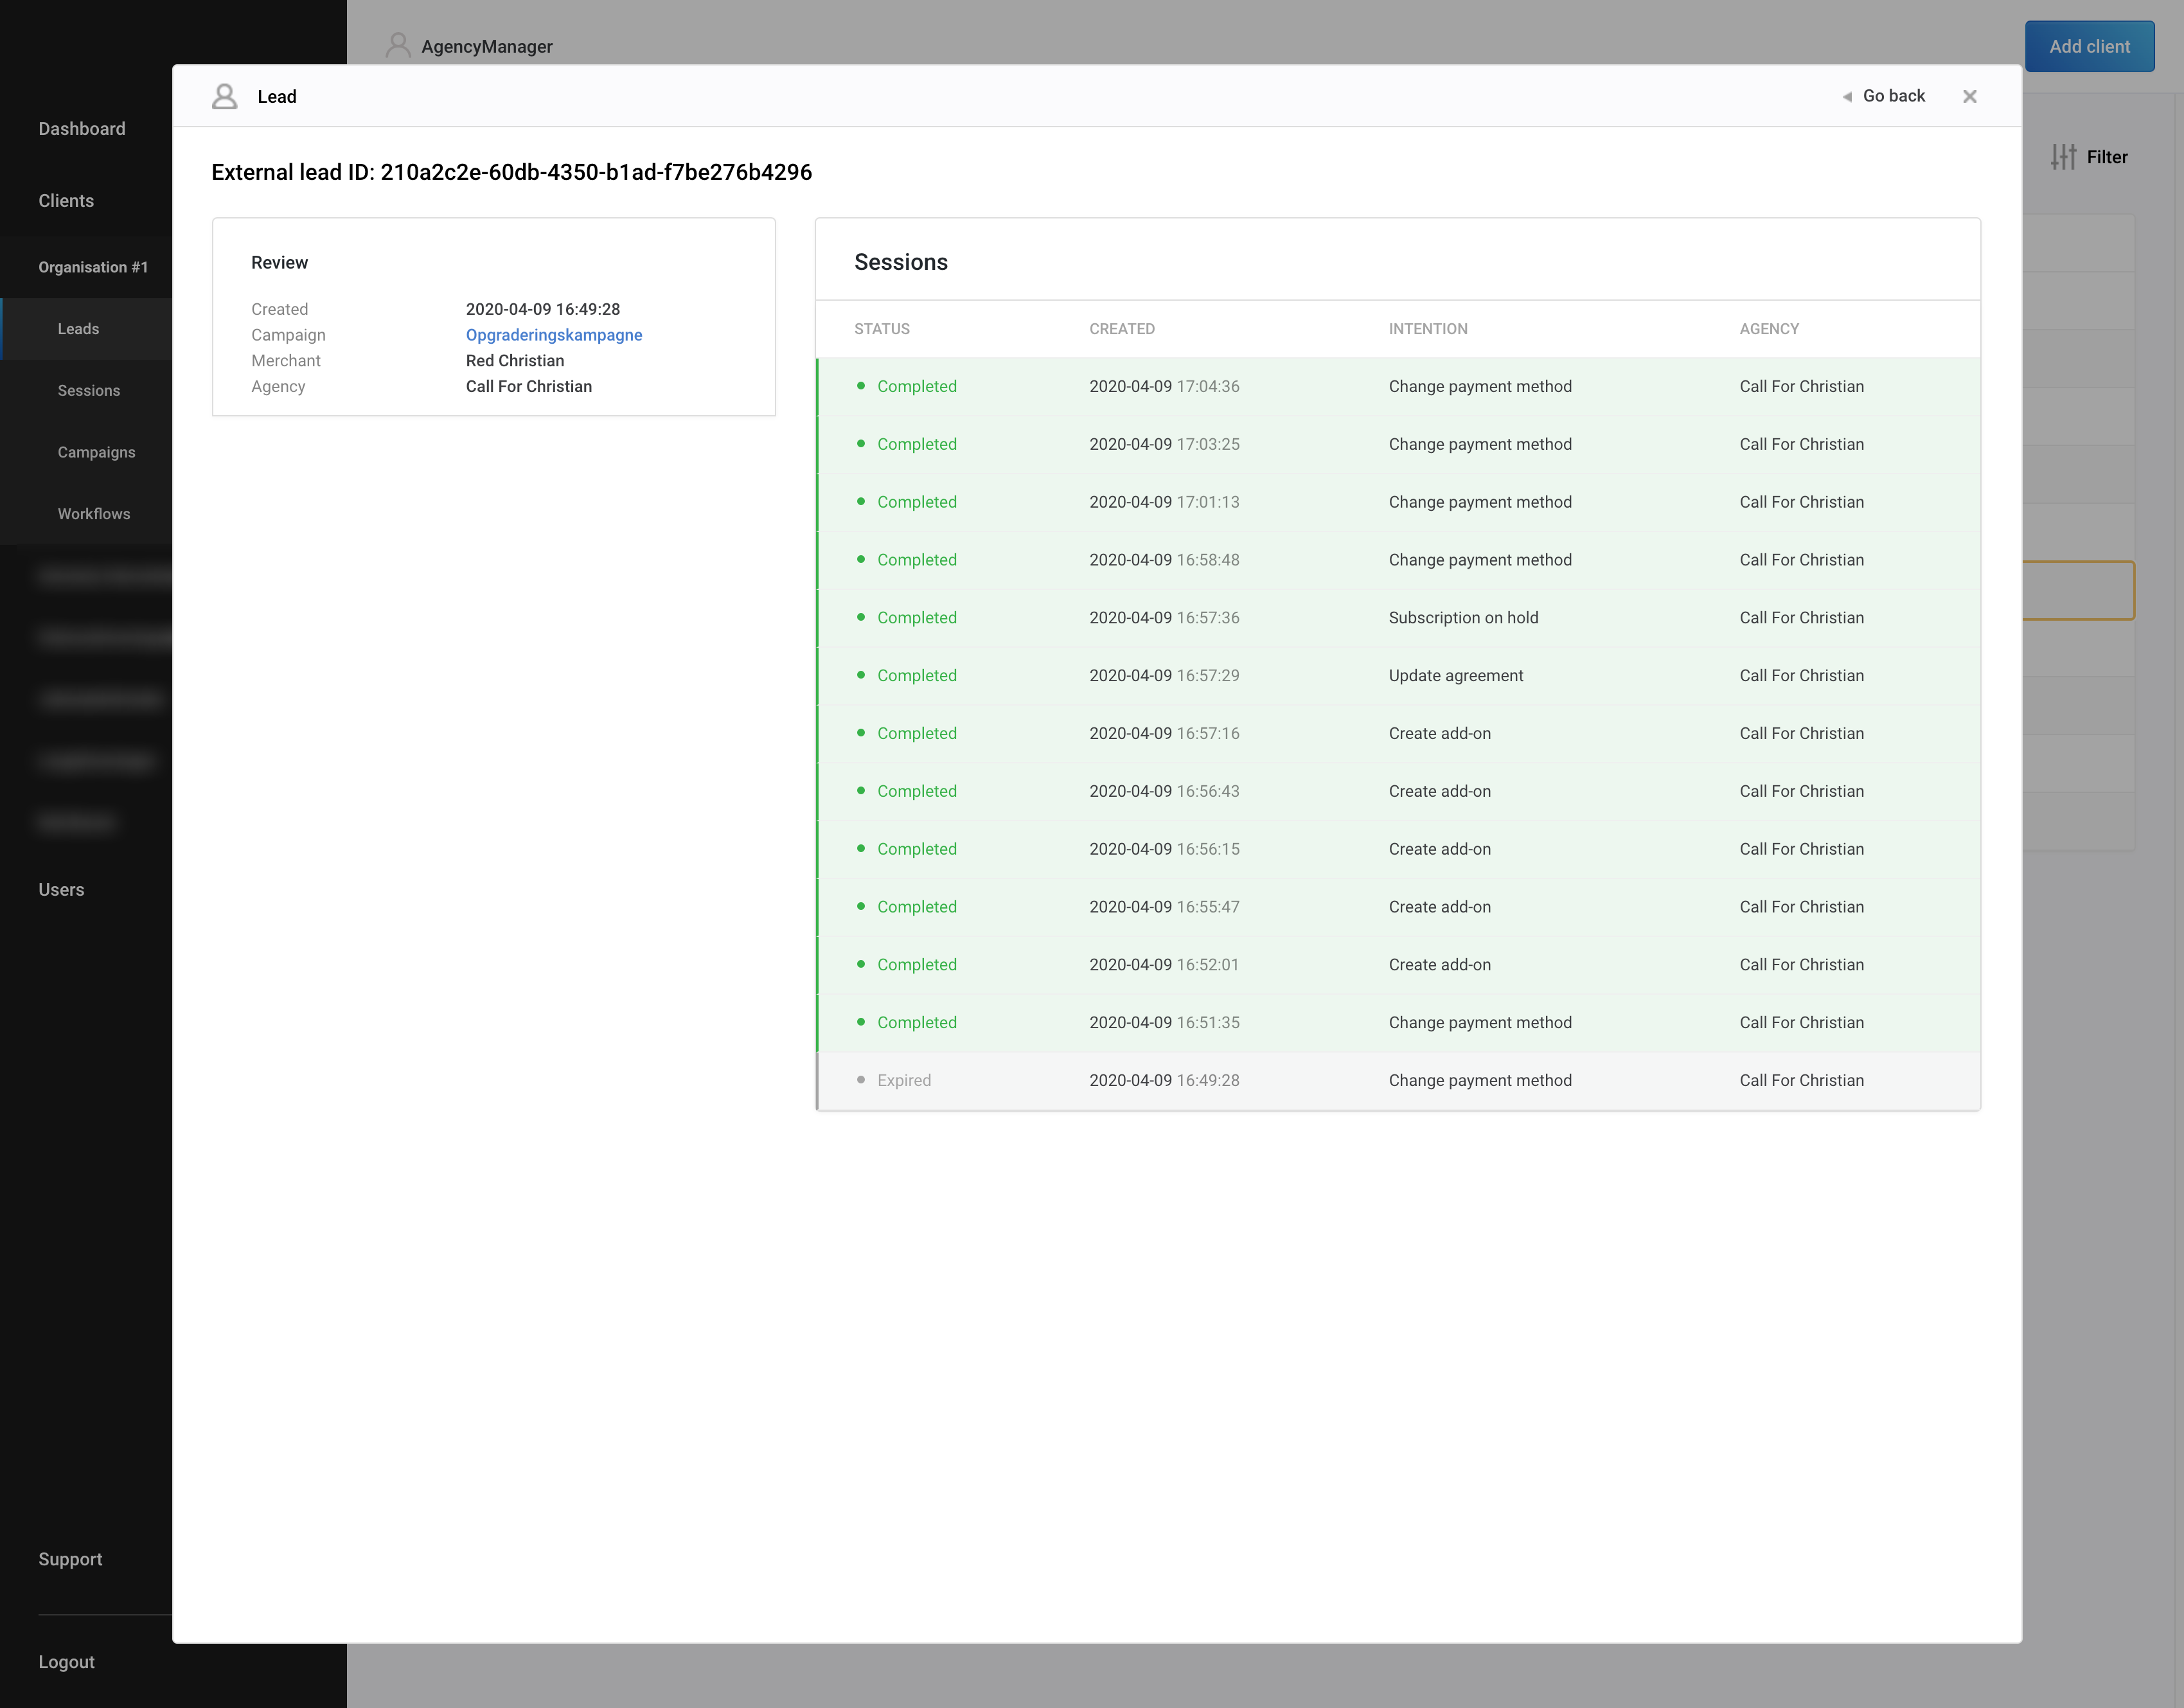Screen dimensions: 2184x1708
Task: Click session timestamp 2020-04-09 16:49:28 in table
Action: coord(1164,1081)
